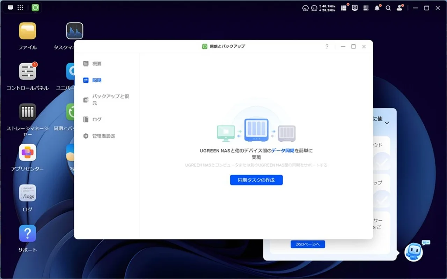This screenshot has height=279, width=447.
Task: Click the notification bell icon in top bar
Action: 377,8
